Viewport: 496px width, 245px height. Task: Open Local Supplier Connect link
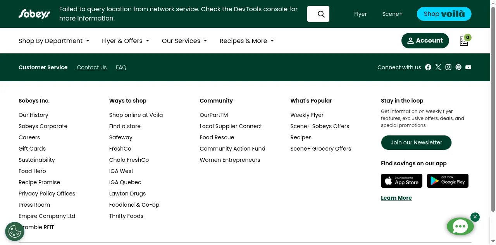231,126
